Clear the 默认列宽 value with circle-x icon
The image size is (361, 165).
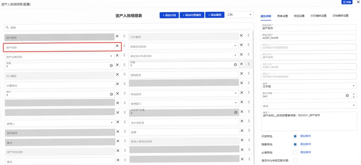pyautogui.click(x=347, y=95)
